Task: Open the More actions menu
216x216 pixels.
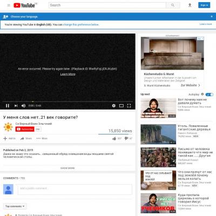Action: pos(42,138)
